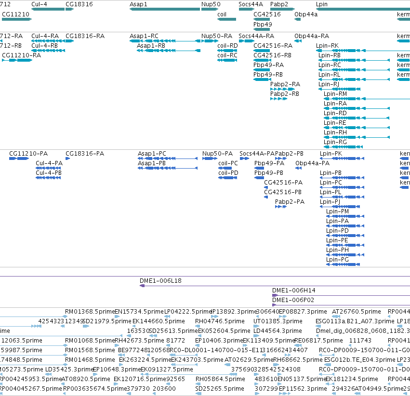The height and width of the screenshot is (396, 410).
Task: Select protein Cul-4-PB
Action: coord(48,178)
